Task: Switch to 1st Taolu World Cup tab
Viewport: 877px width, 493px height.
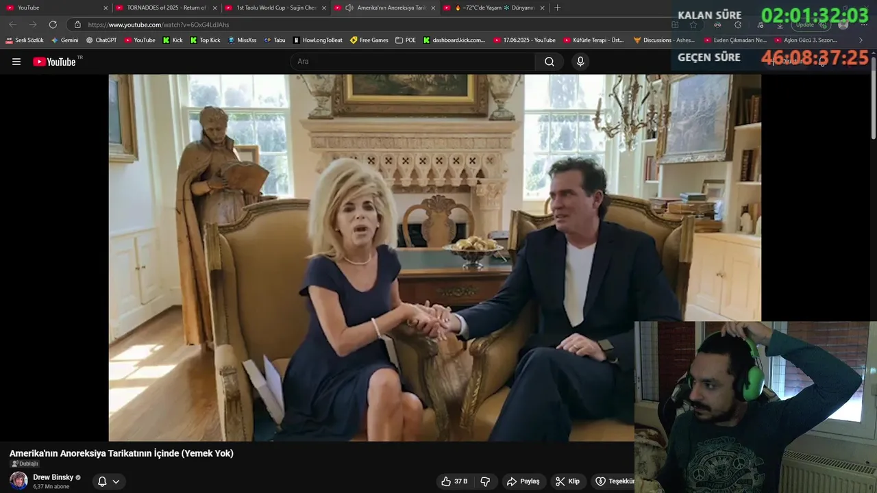Action: pos(276,8)
